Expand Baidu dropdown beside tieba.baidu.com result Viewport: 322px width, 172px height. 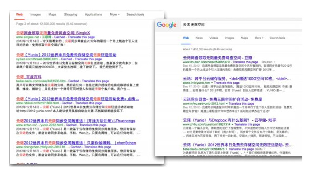click(260, 149)
